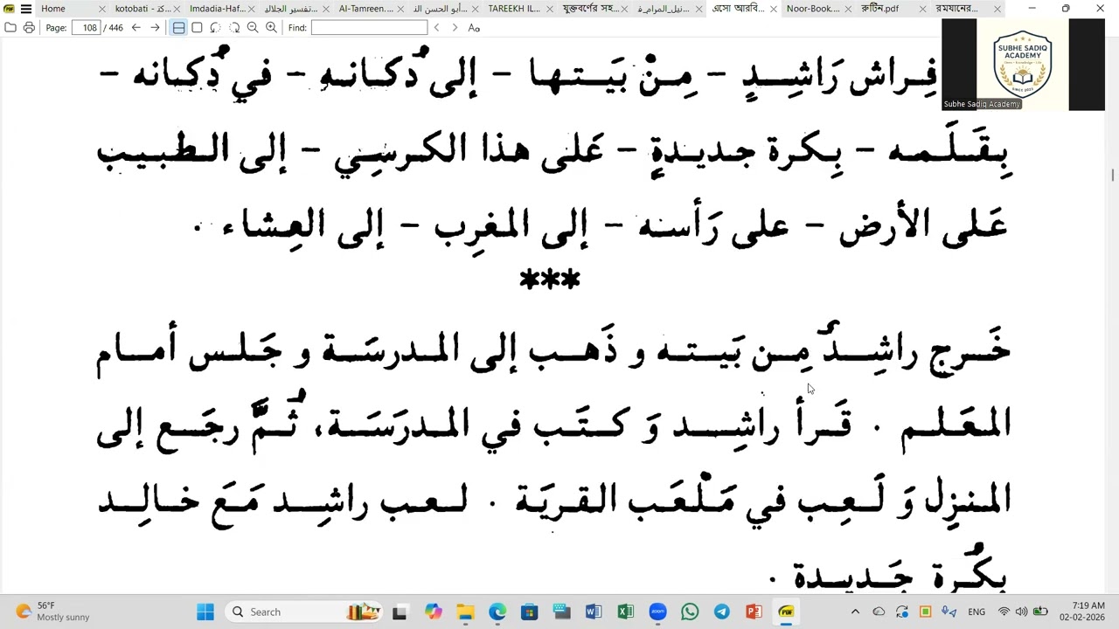Switch to the kotobati tab

click(x=142, y=9)
